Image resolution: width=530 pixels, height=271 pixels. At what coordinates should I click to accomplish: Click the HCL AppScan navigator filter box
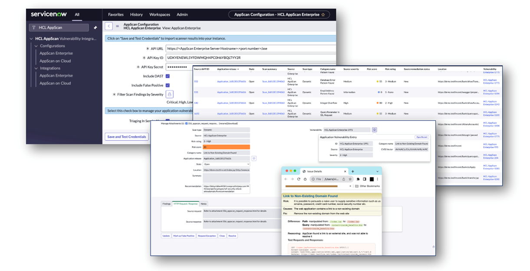[x=59, y=28]
